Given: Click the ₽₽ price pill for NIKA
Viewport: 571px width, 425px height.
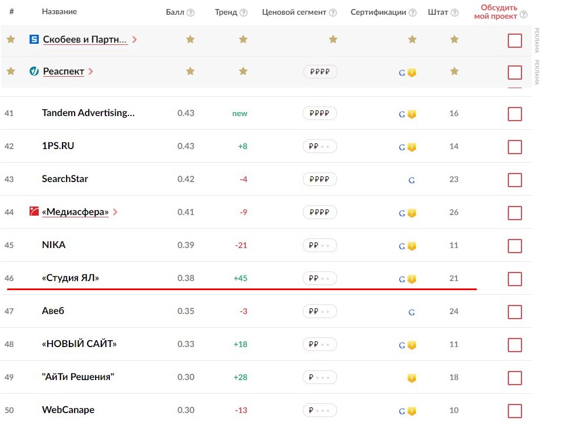Looking at the screenshot, I should tap(320, 245).
